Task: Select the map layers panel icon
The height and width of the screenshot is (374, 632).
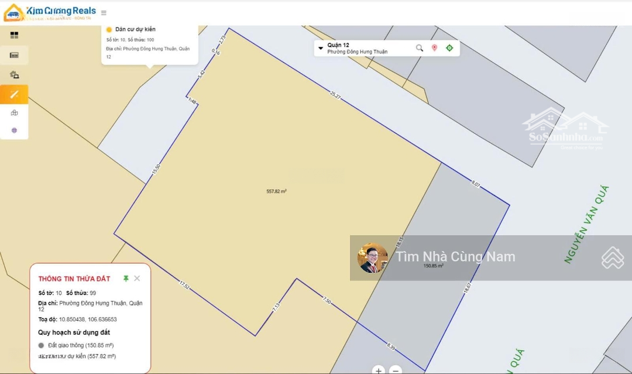Action: pyautogui.click(x=14, y=55)
